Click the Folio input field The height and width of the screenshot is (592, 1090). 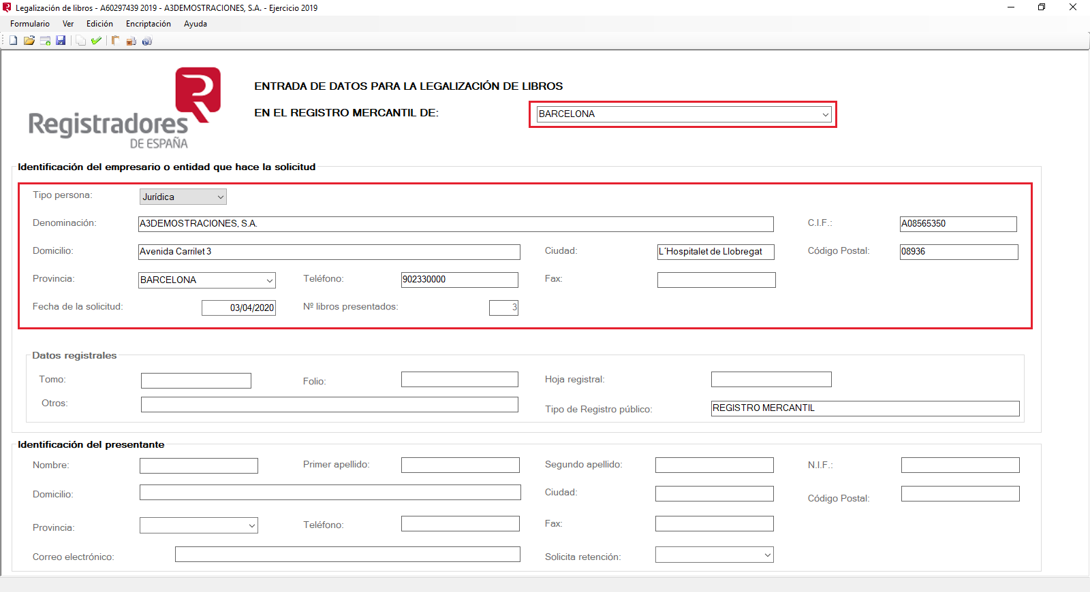[460, 379]
